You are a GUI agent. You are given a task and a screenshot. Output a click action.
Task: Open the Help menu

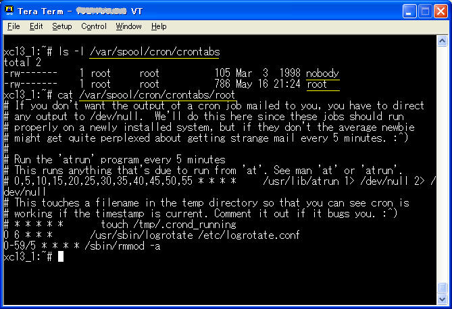point(159,26)
